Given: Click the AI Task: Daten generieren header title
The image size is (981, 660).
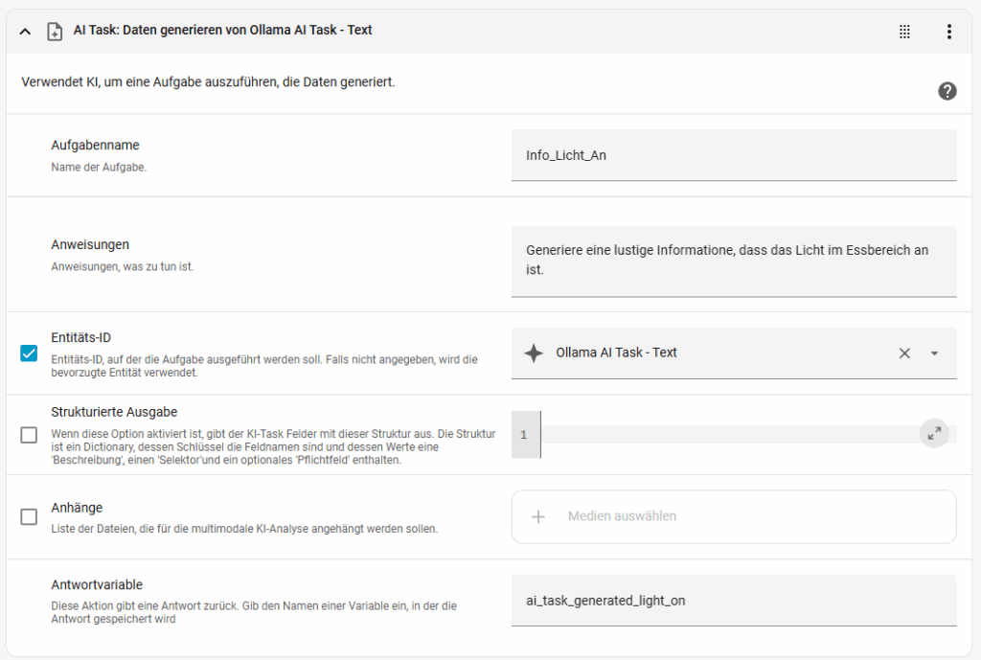Looking at the screenshot, I should tap(222, 31).
